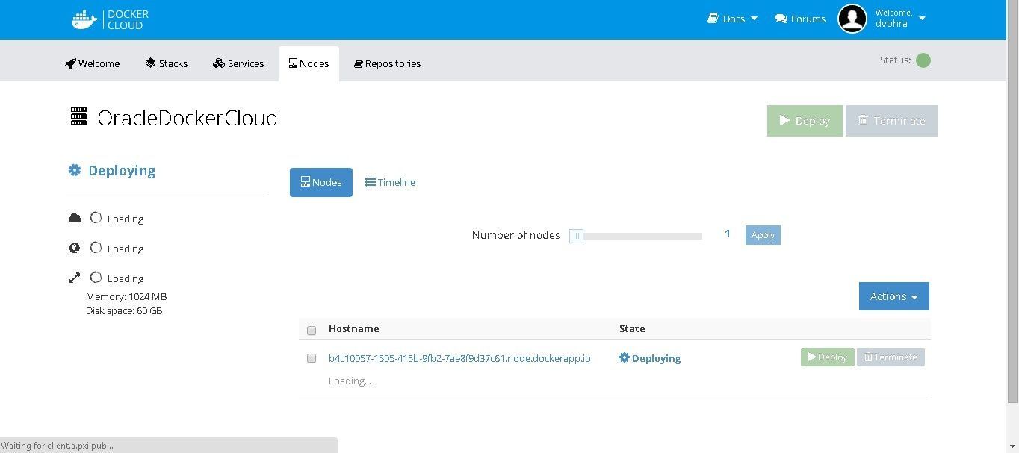
Task: Click the Disk space: 60 GB text
Action: point(124,310)
